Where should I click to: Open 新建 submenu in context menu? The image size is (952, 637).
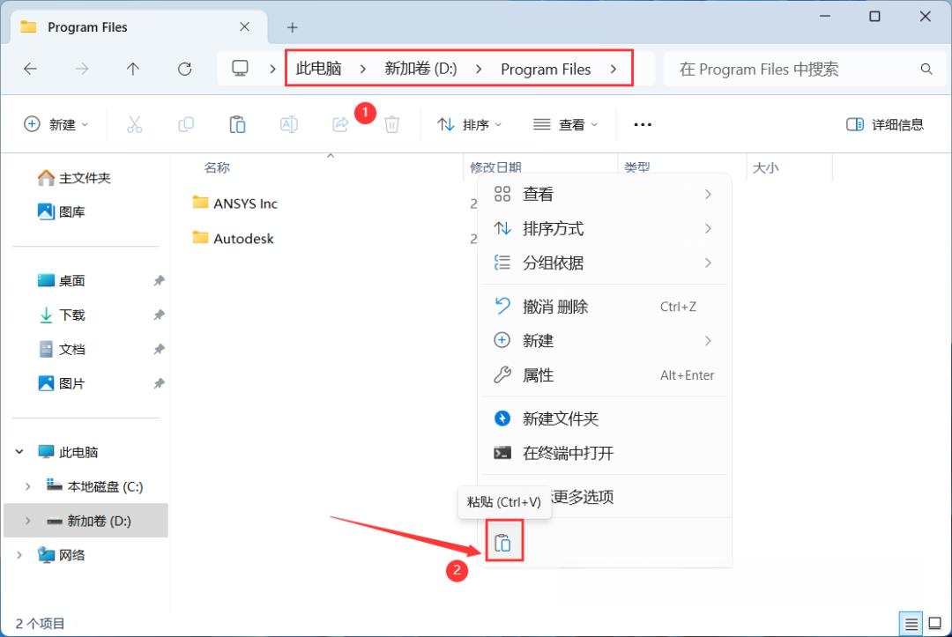604,341
